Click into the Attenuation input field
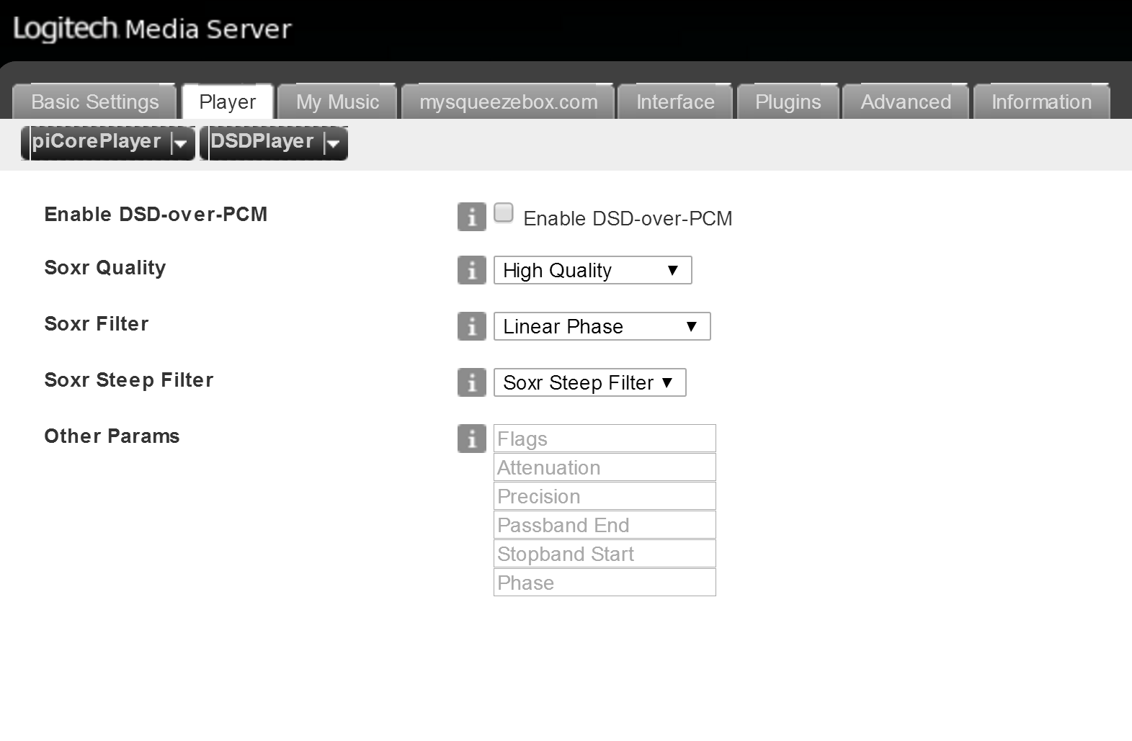Image resolution: width=1132 pixels, height=741 pixels. click(605, 467)
